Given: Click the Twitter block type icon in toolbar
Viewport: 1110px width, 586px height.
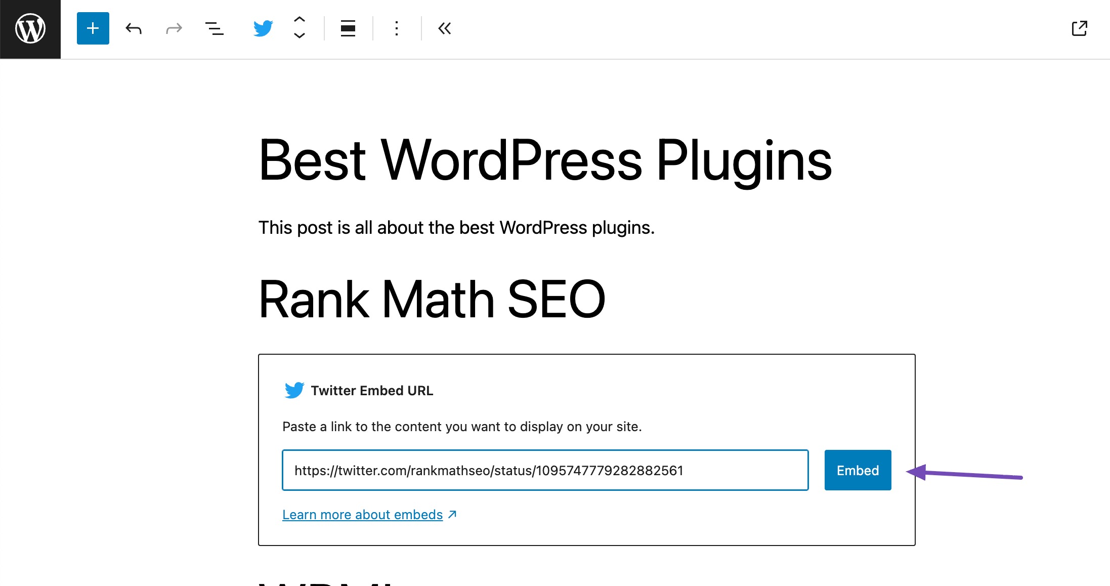Looking at the screenshot, I should (263, 28).
